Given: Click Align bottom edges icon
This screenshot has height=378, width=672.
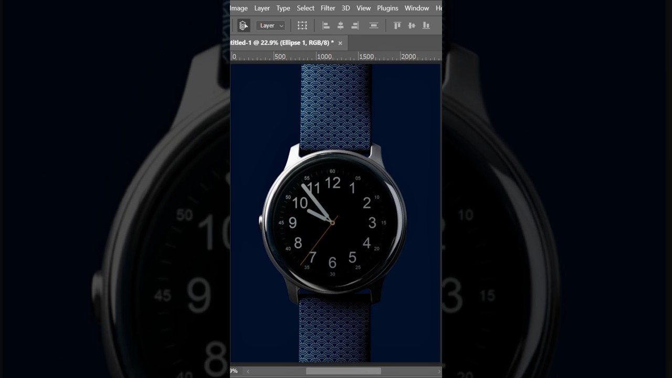Looking at the screenshot, I should tap(426, 25).
